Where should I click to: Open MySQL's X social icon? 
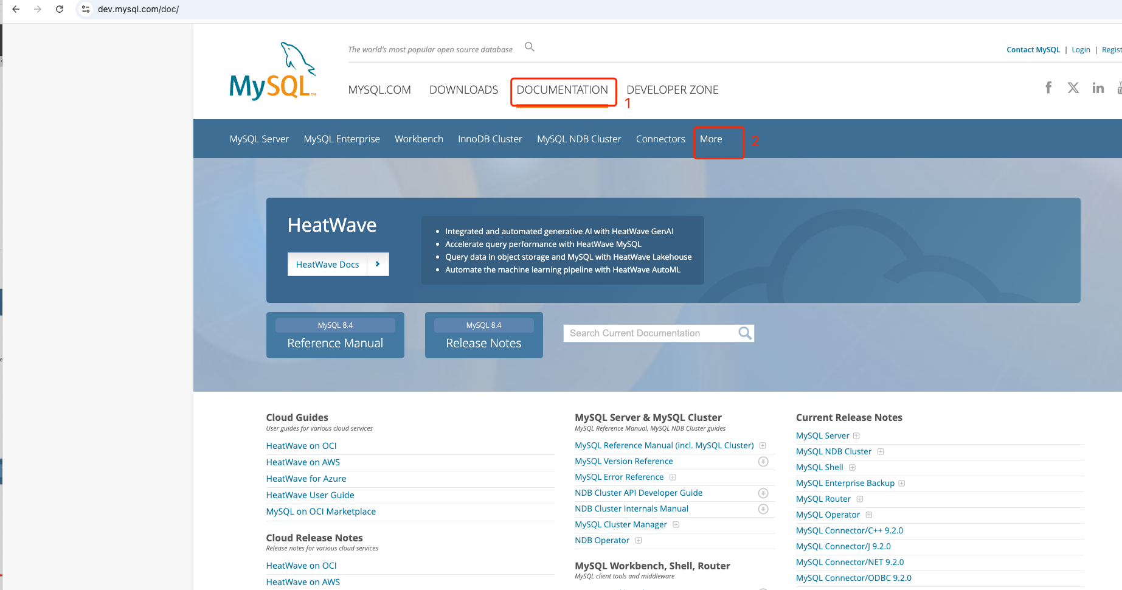point(1073,88)
